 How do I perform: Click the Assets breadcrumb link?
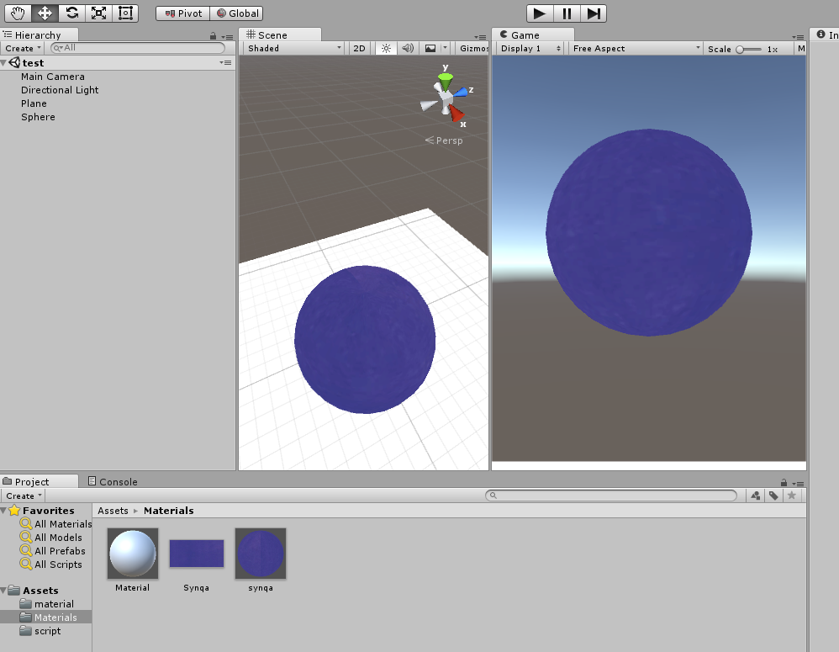tap(113, 511)
